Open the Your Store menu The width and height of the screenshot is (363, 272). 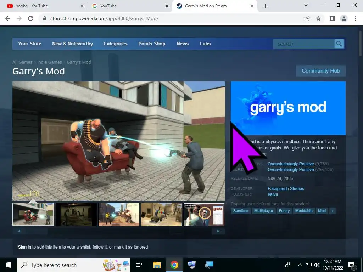(x=30, y=44)
